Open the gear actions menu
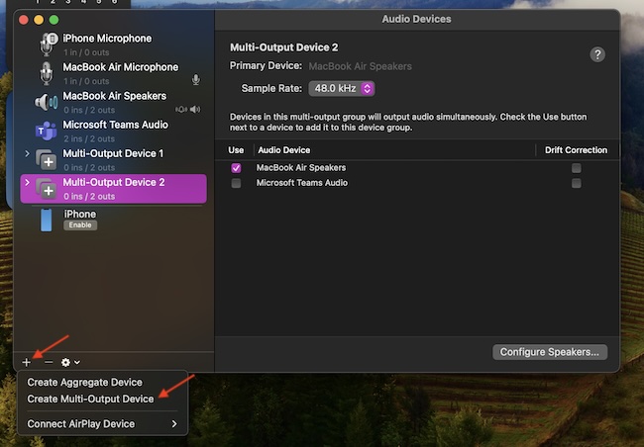644x447 pixels. pyautogui.click(x=70, y=363)
